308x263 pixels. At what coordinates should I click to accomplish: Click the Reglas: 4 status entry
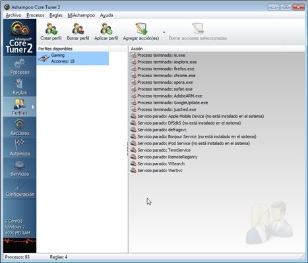click(58, 257)
